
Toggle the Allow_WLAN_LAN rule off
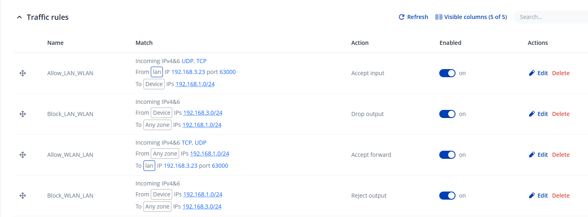click(x=447, y=155)
